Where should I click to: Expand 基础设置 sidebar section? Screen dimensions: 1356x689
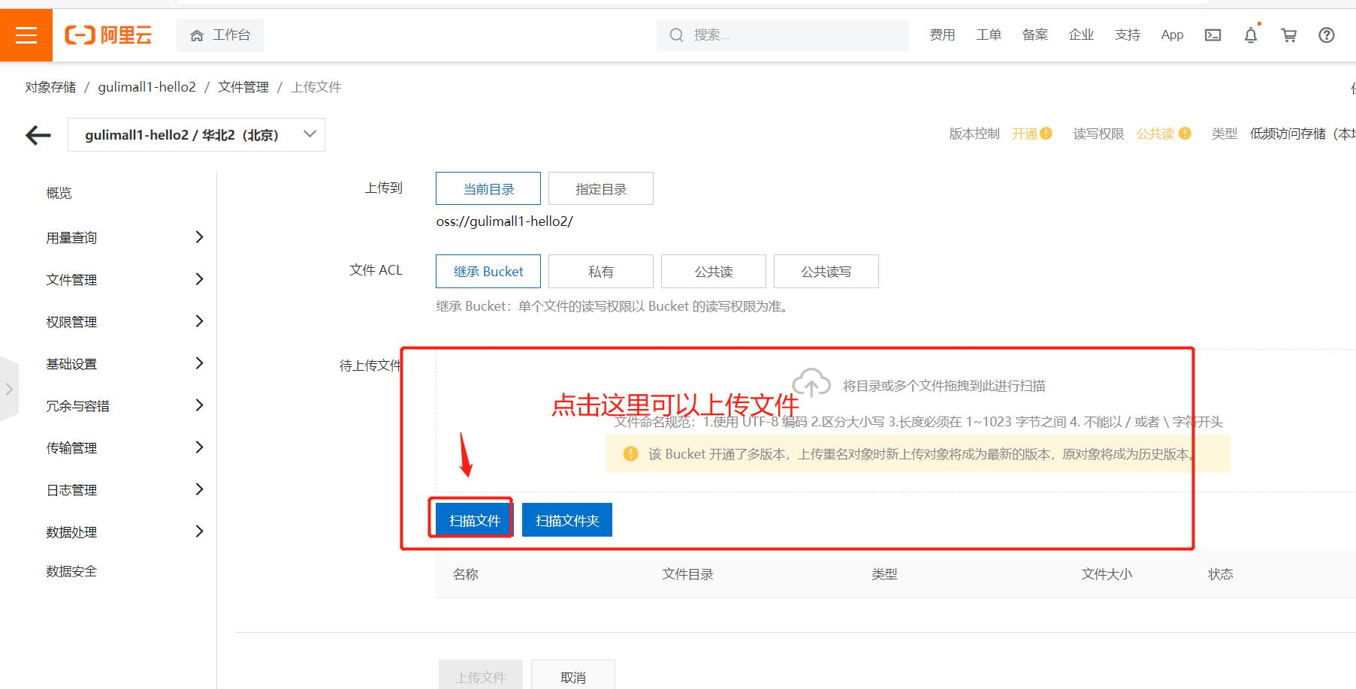[x=125, y=364]
